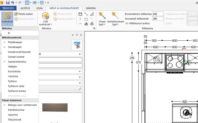Viewport: 198px width, 123px height.
Task: Click the Seuraavat mittaviivat value field
Action: (158, 19)
